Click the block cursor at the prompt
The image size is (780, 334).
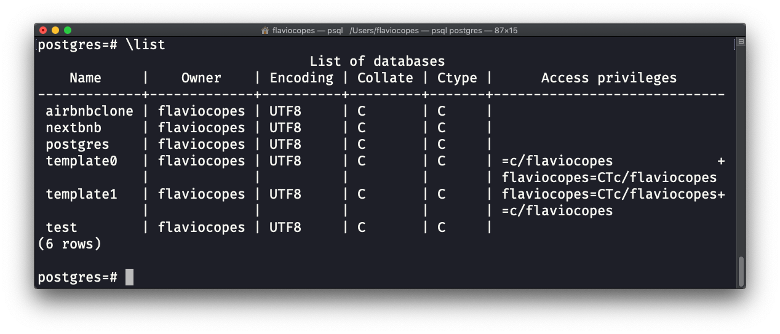129,277
